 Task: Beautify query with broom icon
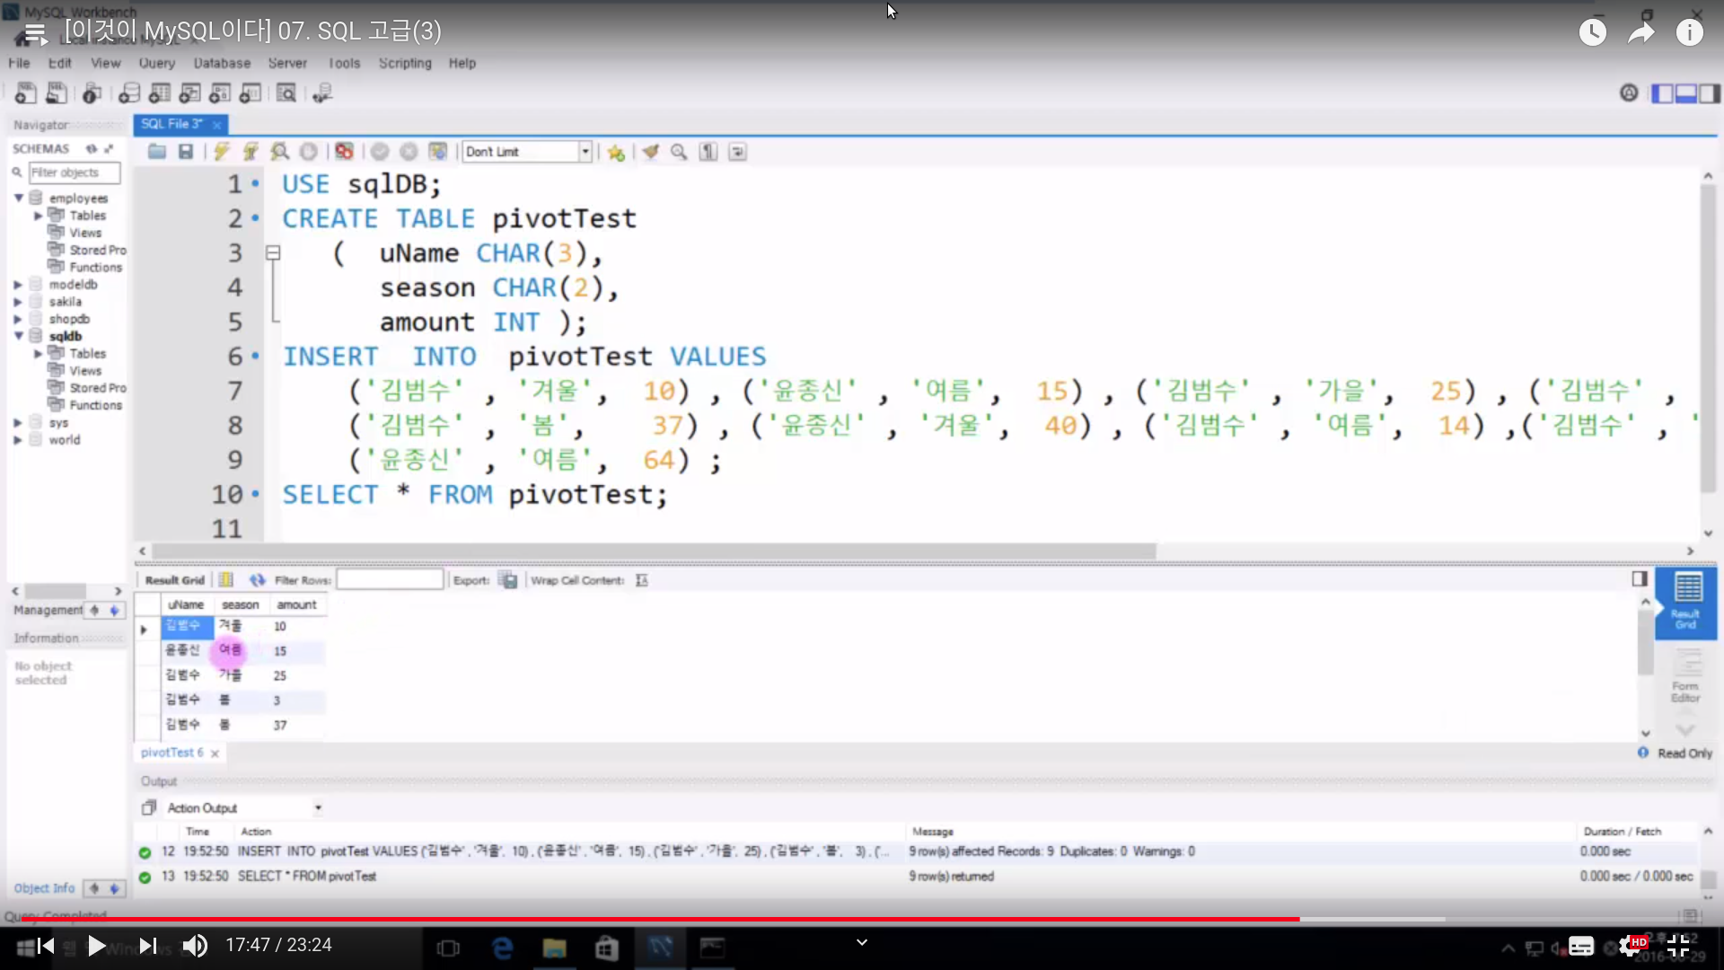click(x=651, y=152)
